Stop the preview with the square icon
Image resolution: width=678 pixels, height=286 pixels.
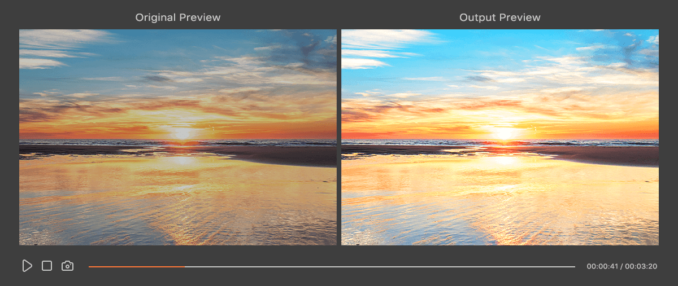pyautogui.click(x=47, y=266)
